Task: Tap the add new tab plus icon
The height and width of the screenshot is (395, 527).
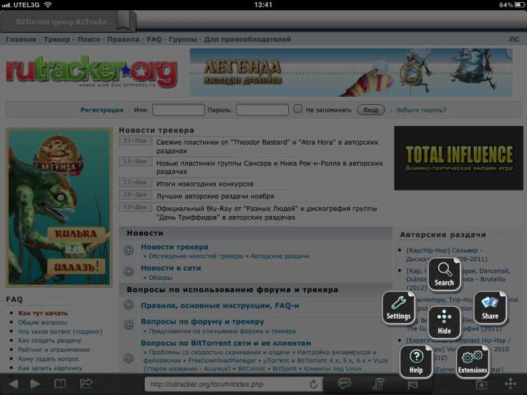Action: 481,384
